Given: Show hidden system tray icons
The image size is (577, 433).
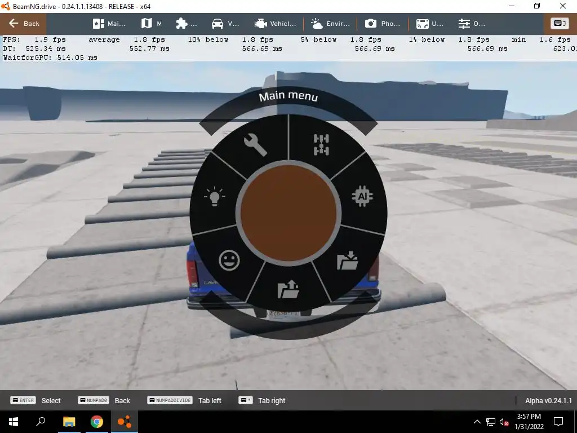Looking at the screenshot, I should (x=477, y=422).
